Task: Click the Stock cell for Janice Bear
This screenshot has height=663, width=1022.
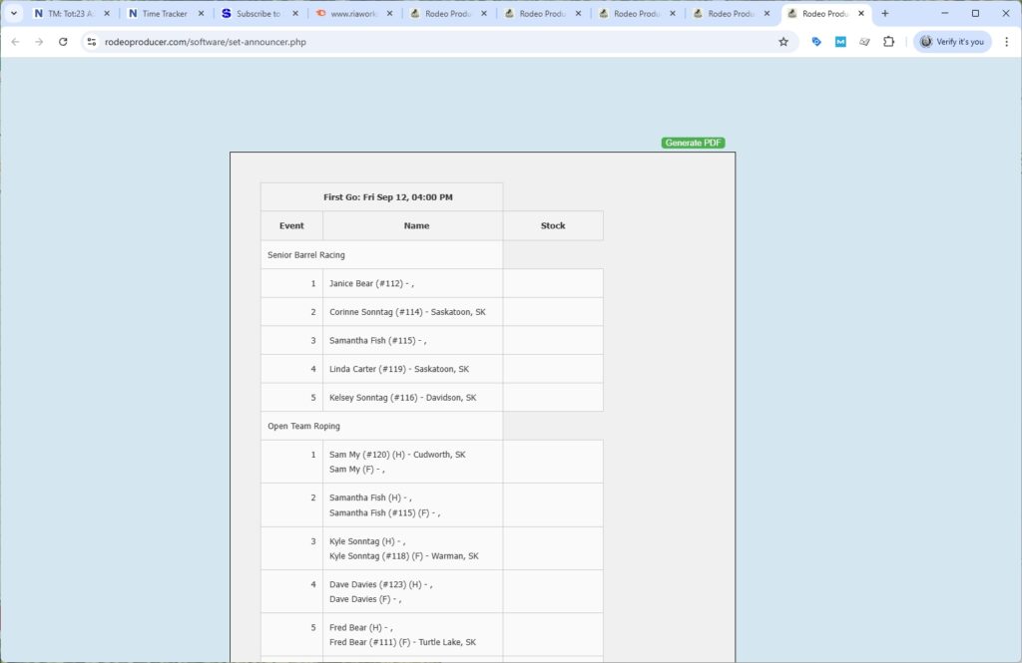Action: point(552,284)
